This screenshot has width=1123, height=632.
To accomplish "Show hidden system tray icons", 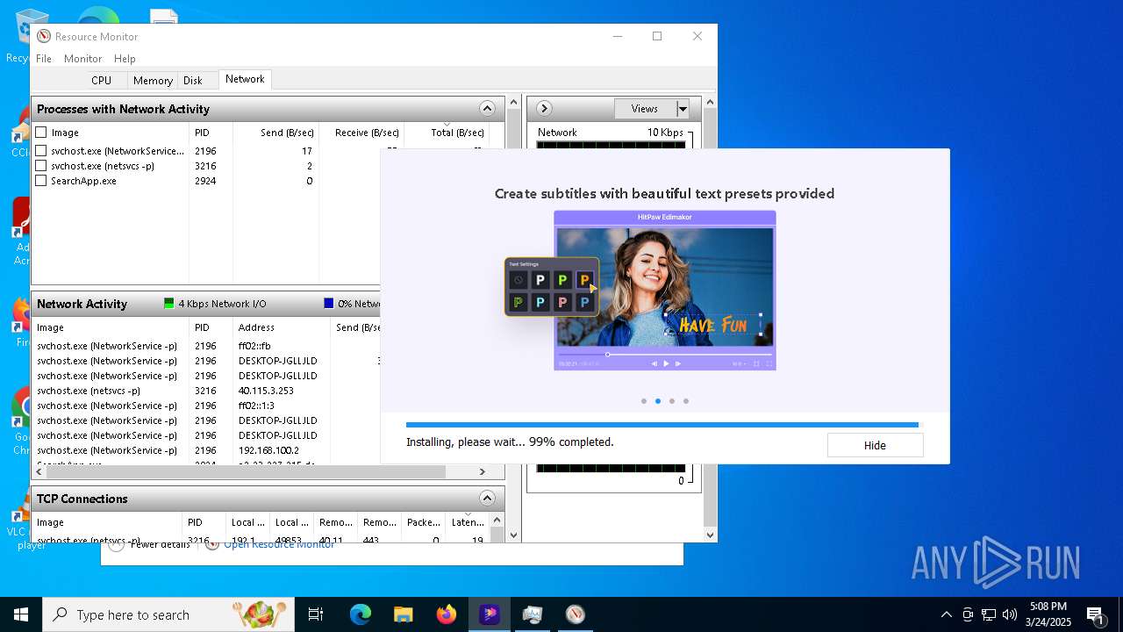I will pyautogui.click(x=946, y=614).
